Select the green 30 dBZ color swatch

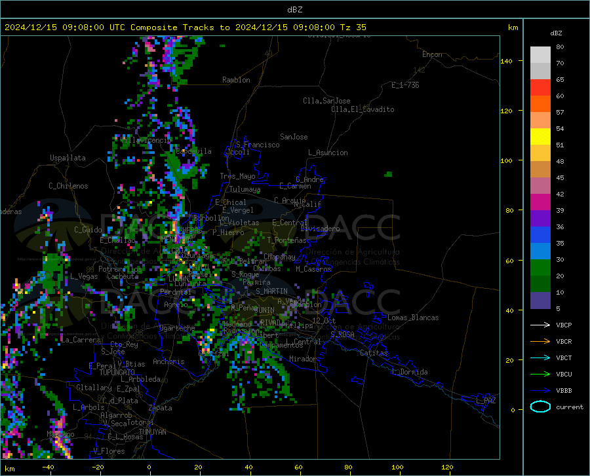540,268
